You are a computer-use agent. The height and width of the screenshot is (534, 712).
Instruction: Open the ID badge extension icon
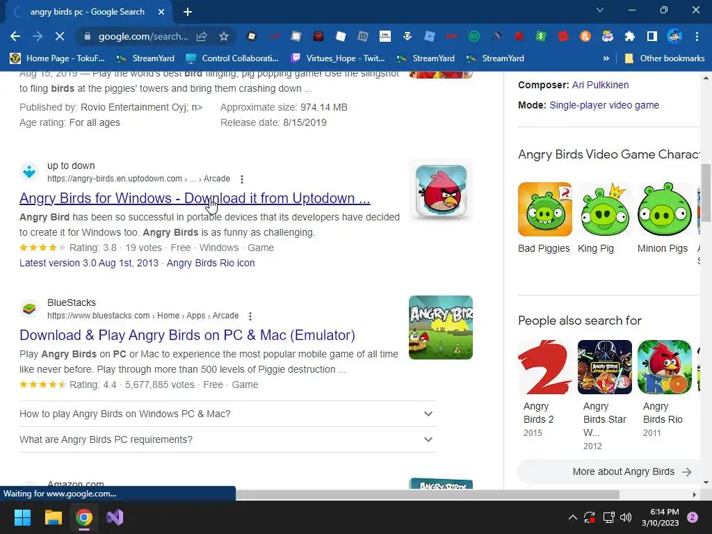(x=362, y=36)
